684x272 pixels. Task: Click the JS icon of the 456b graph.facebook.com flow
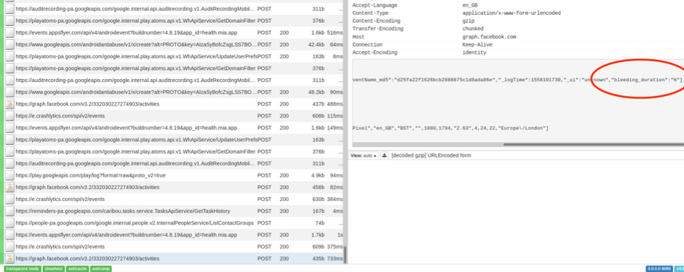[x=10, y=187]
